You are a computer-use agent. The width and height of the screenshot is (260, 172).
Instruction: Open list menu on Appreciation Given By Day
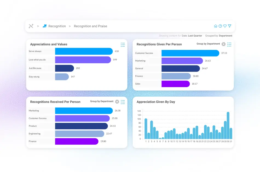tap(229, 102)
